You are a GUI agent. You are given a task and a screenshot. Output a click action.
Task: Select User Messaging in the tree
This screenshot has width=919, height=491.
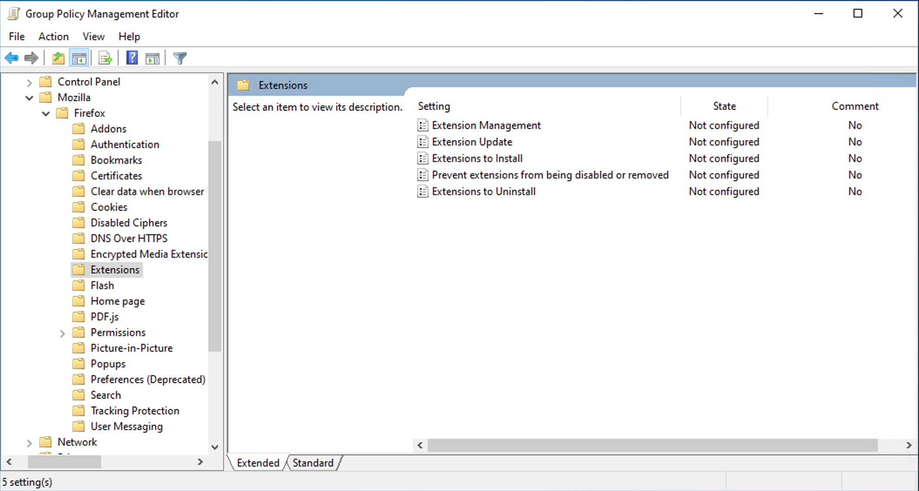126,427
